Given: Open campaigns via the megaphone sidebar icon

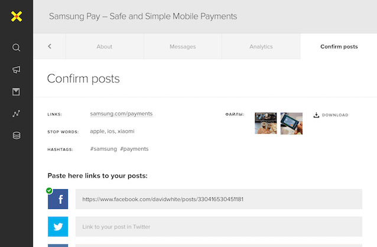Looking at the screenshot, I should tap(17, 70).
